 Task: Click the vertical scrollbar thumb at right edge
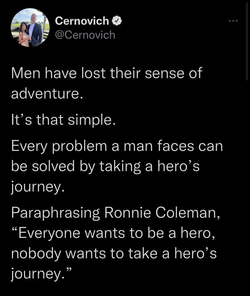(x=247, y=41)
